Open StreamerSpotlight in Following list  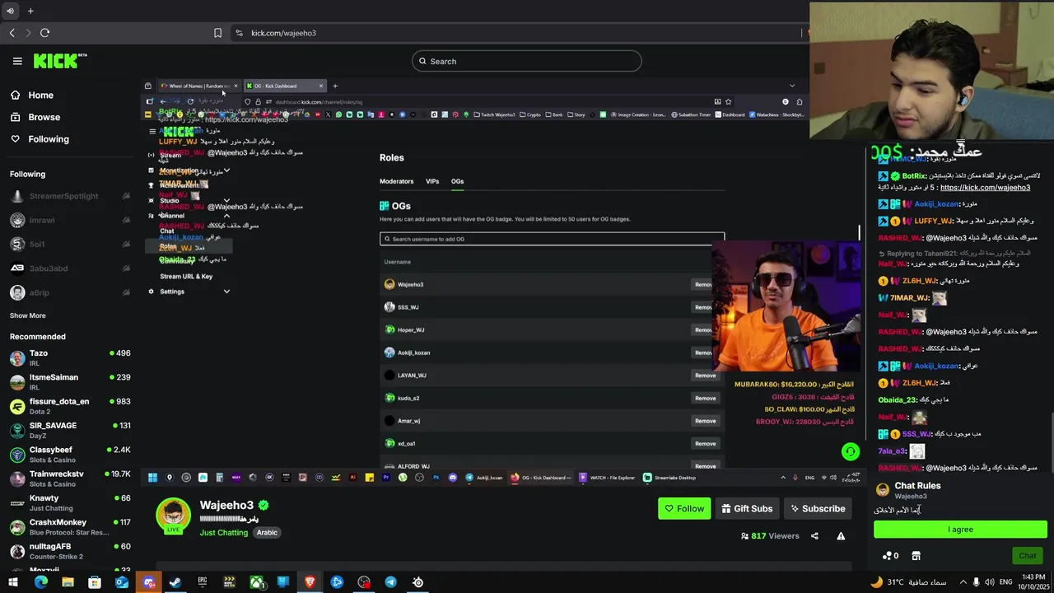pos(70,196)
